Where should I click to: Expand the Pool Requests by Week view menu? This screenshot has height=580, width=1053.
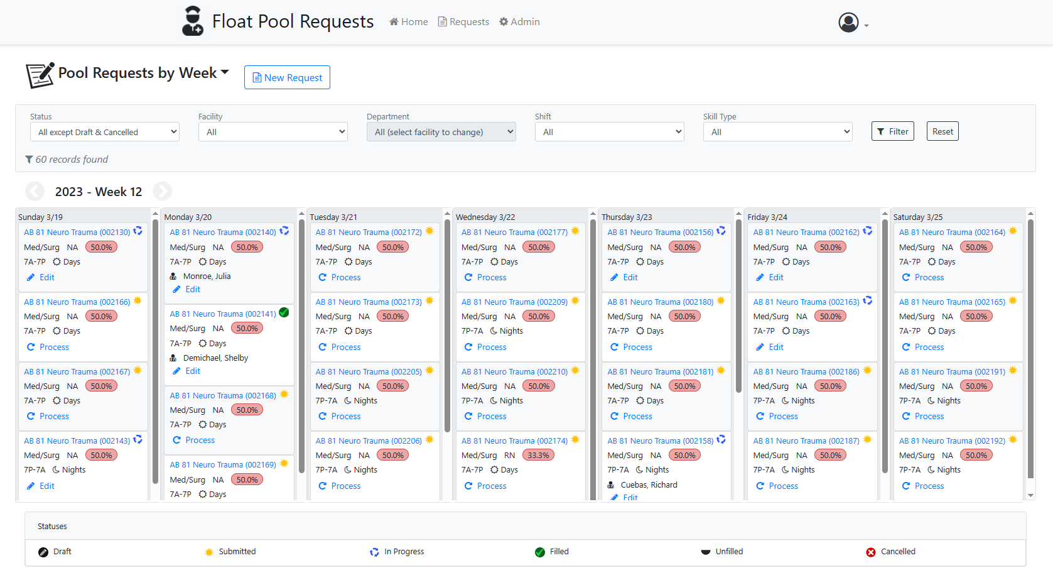pyautogui.click(x=225, y=72)
